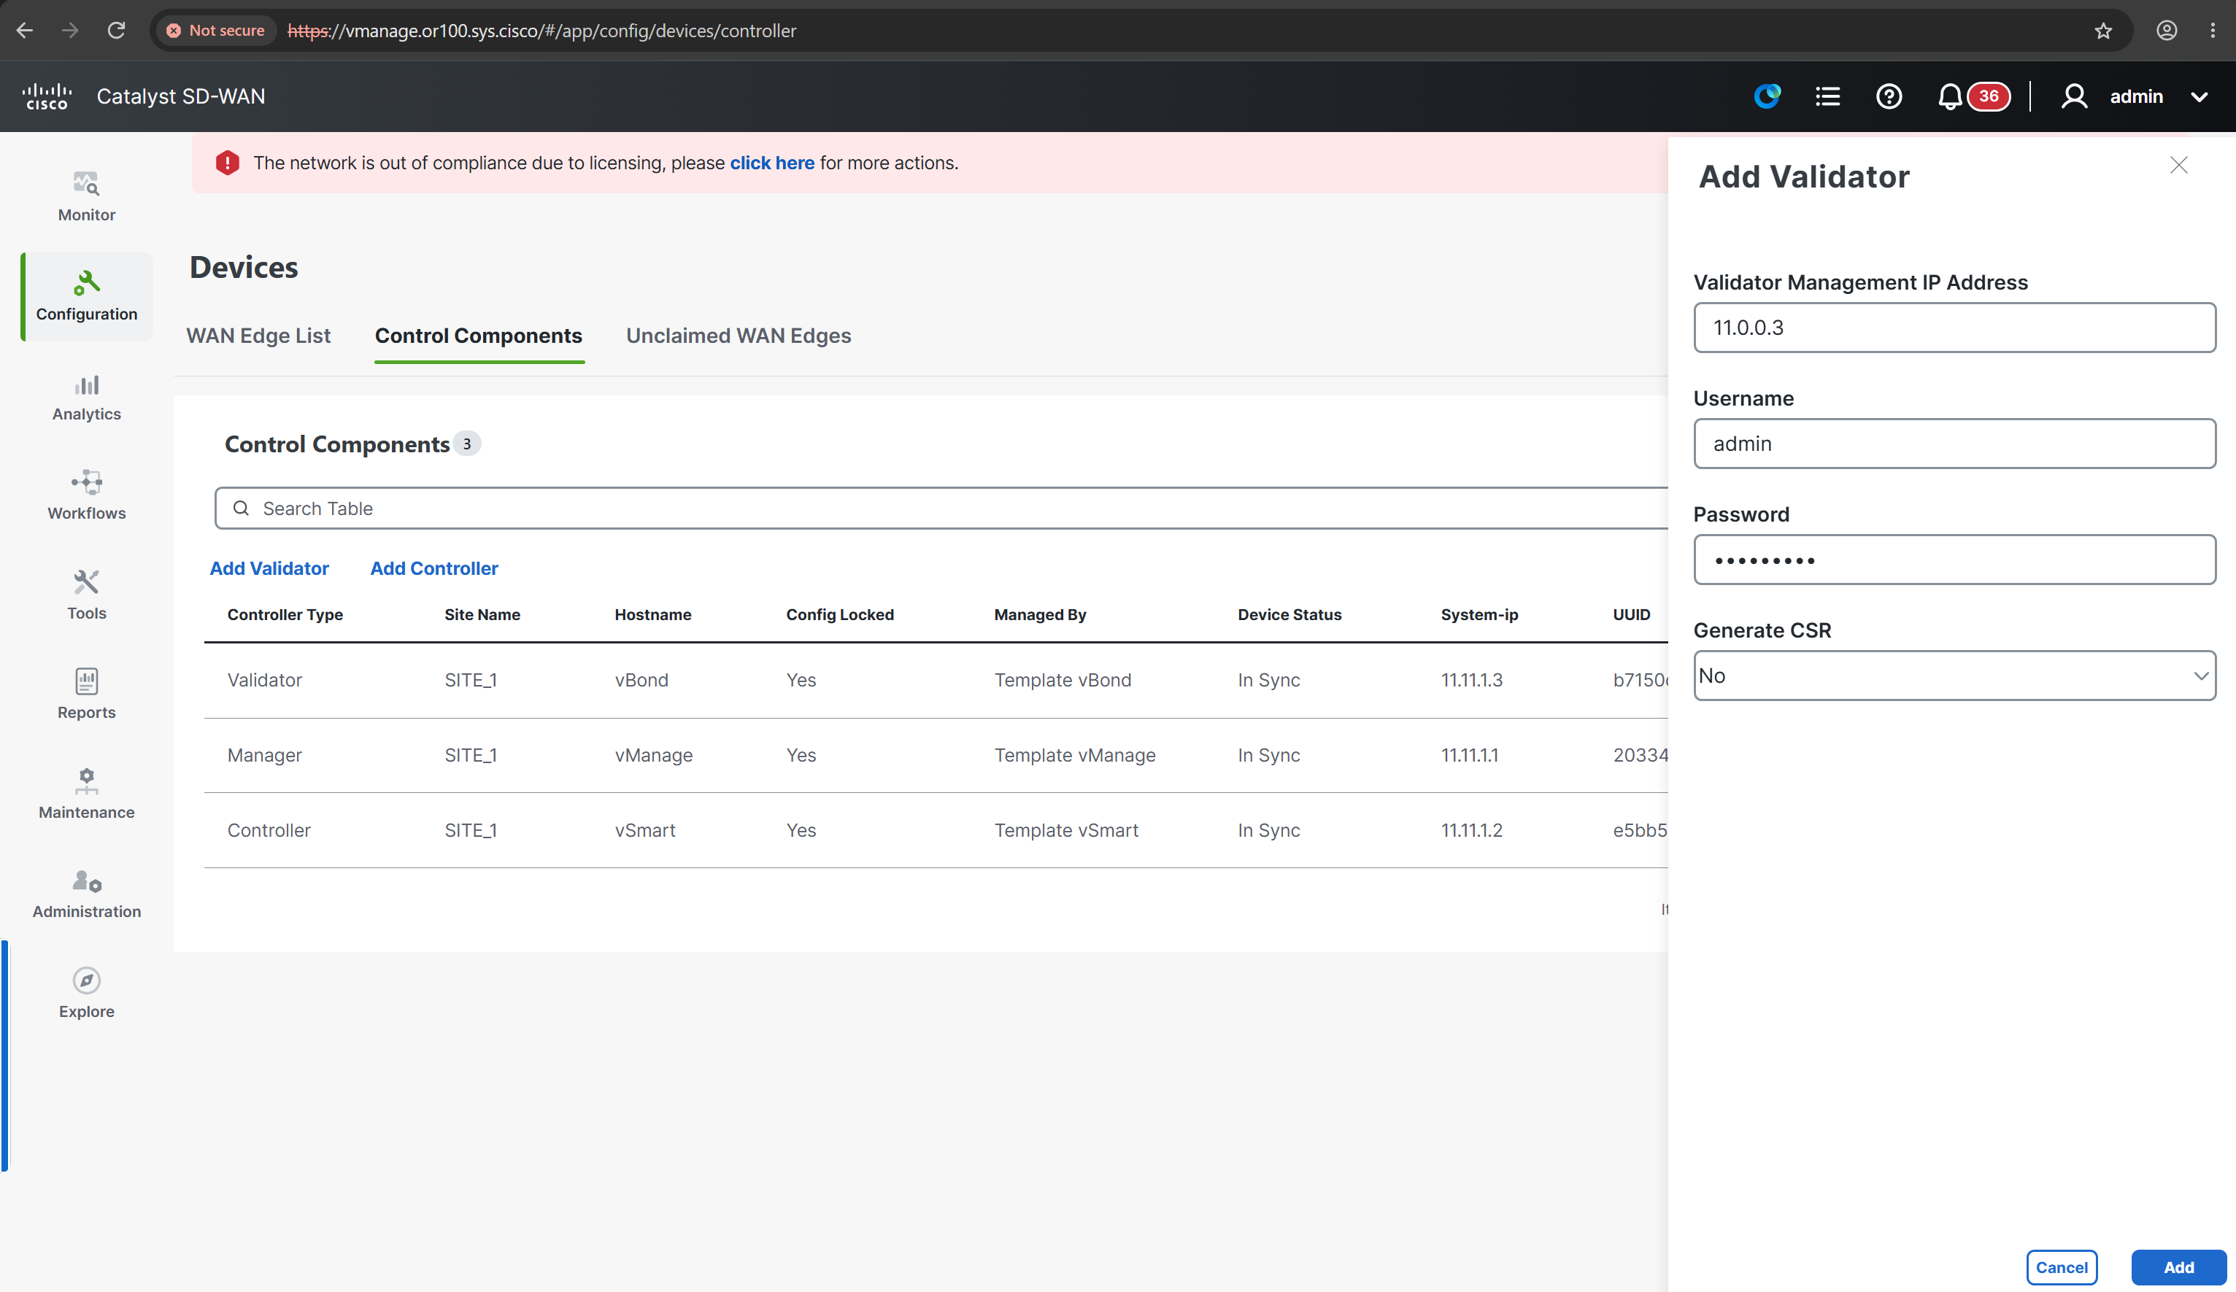This screenshot has height=1292, width=2236.
Task: Sort by Device Status column header
Action: tap(1289, 614)
